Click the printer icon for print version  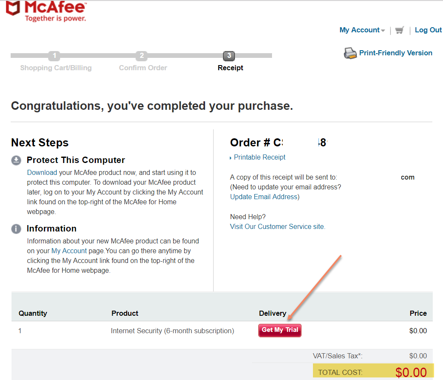[350, 53]
